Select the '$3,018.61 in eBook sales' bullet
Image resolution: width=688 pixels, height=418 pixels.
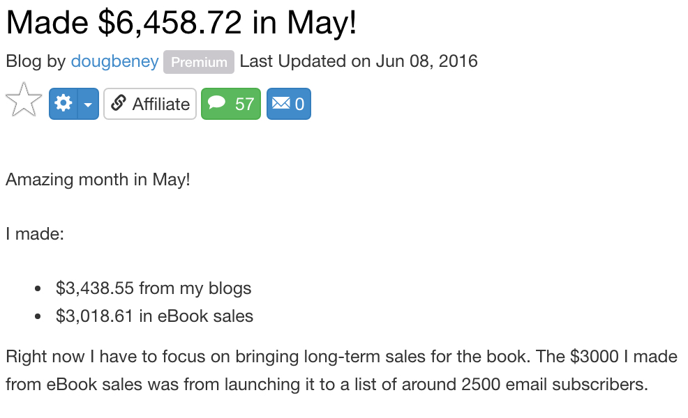point(154,316)
